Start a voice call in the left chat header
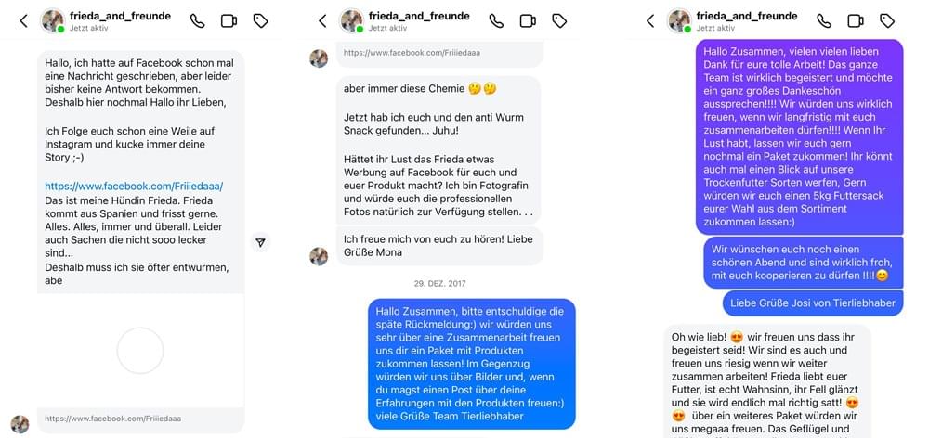 tap(197, 21)
